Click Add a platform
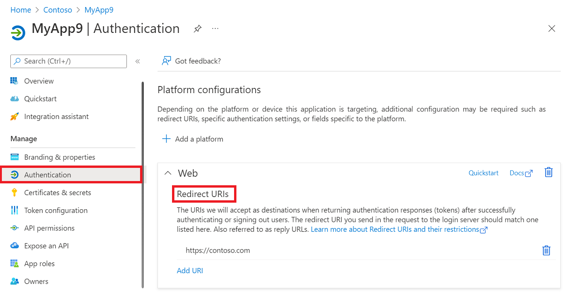The height and width of the screenshot is (292, 564). coord(192,139)
